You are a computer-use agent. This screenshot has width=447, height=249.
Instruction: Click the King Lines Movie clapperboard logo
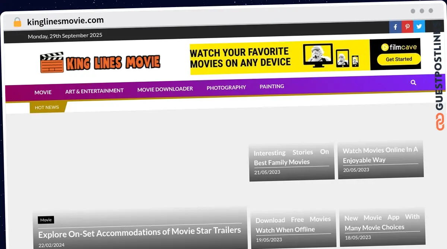point(100,62)
